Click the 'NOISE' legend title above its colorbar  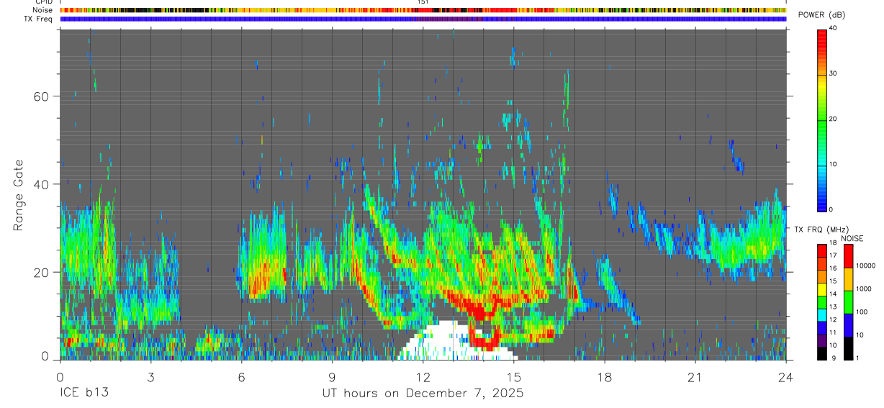(x=852, y=238)
